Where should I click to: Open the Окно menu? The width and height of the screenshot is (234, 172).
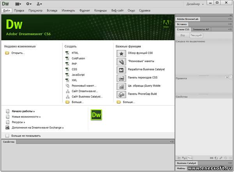click(x=131, y=11)
